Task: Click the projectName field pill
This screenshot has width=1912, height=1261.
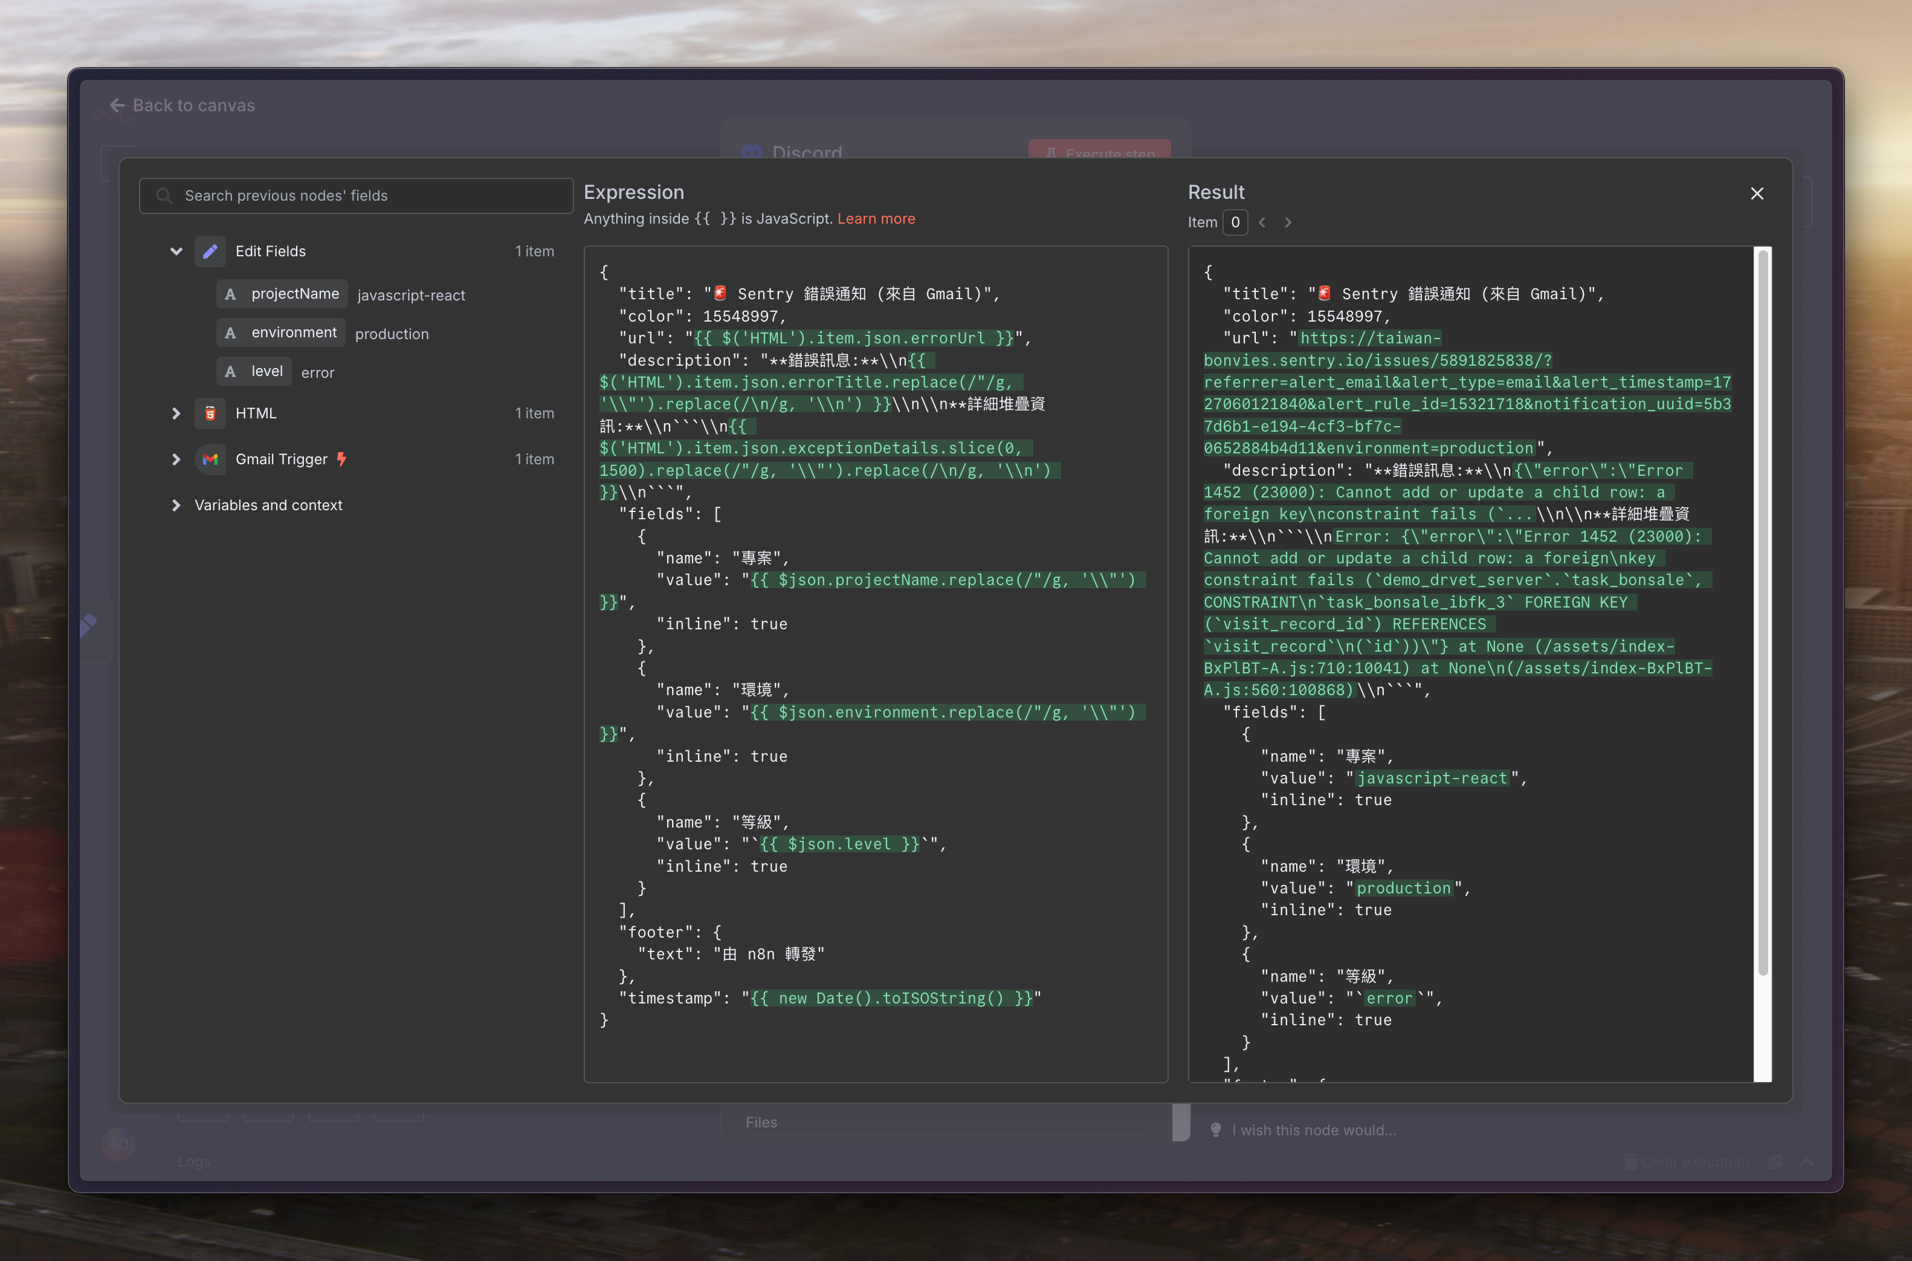Action: tap(294, 294)
